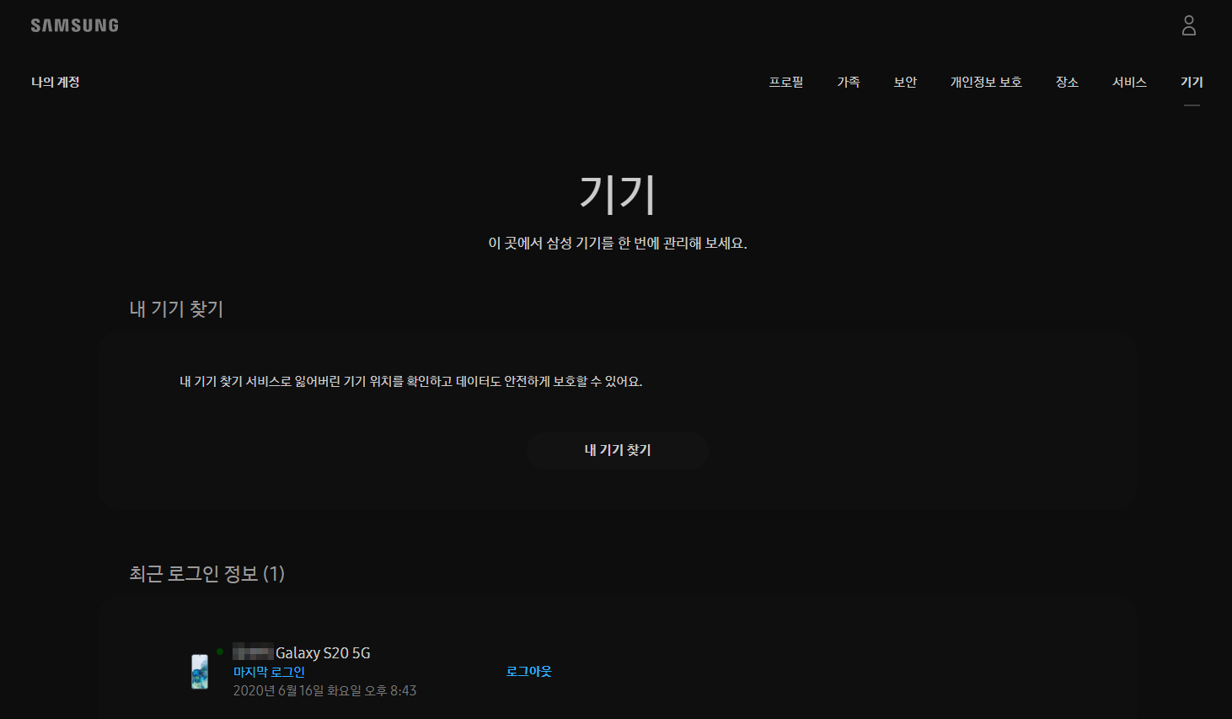This screenshot has height=719, width=1232.
Task: Click the Samsung logo
Action: click(75, 25)
